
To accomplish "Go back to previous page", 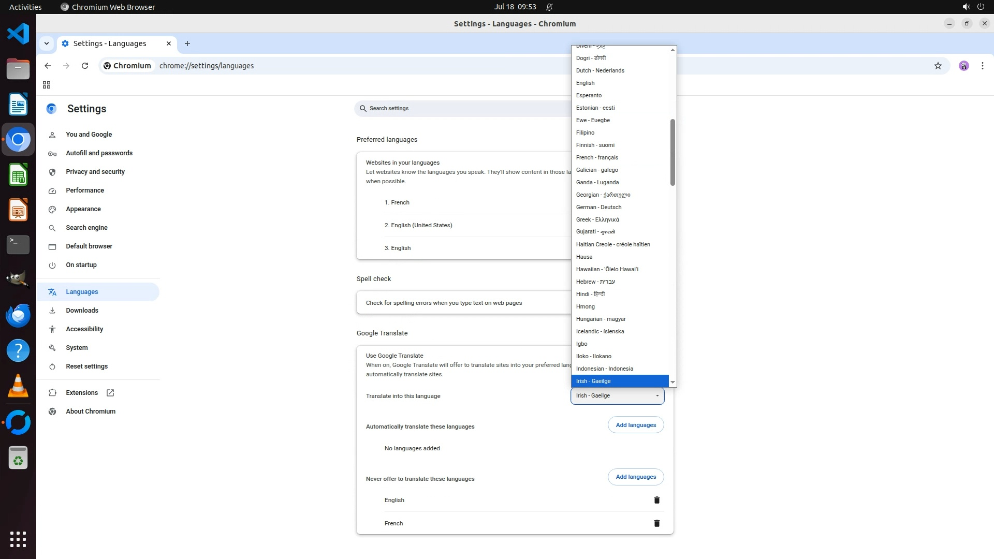I will [x=48, y=66].
